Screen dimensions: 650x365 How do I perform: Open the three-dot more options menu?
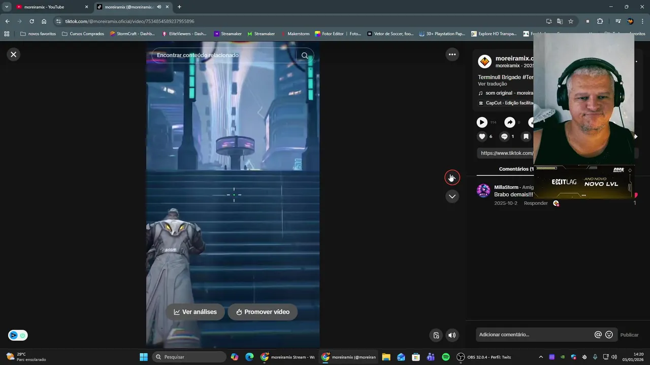452,54
